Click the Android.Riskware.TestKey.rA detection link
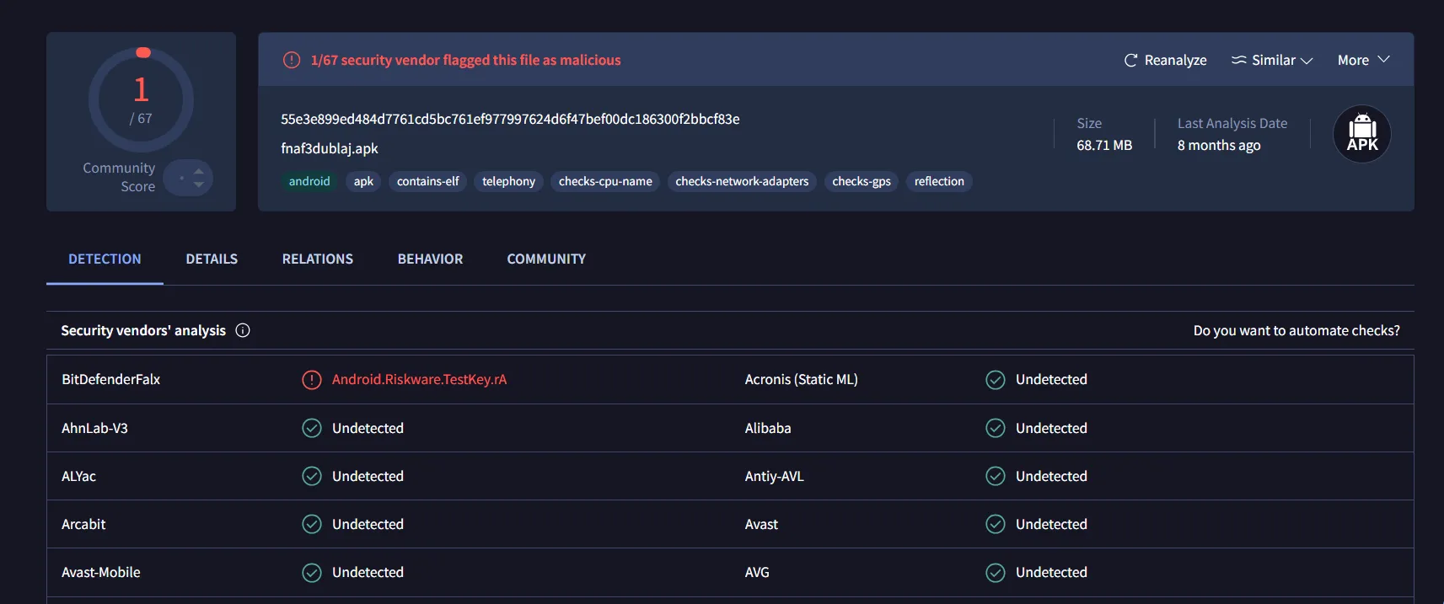Screen dimensions: 1444x604 point(419,380)
